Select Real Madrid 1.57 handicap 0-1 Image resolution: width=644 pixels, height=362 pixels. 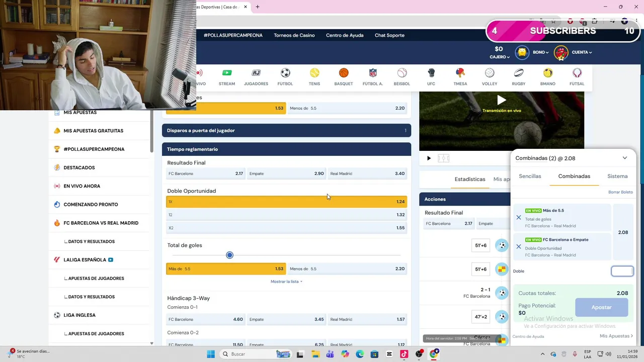(x=367, y=319)
